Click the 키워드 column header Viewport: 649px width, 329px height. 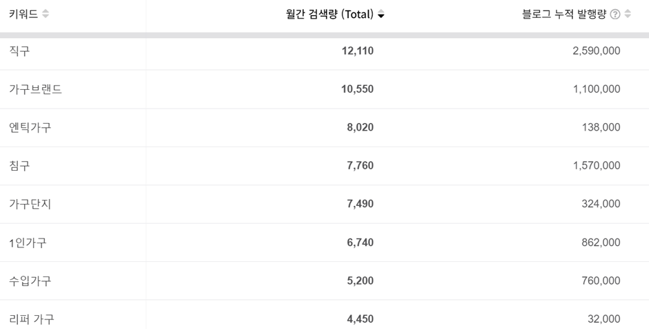click(x=23, y=14)
